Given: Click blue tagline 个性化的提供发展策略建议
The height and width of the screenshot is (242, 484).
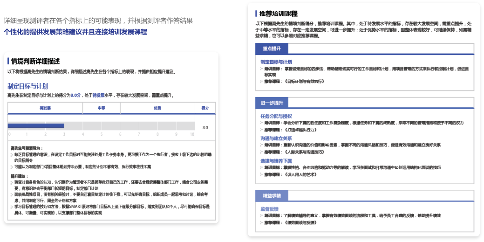Looking at the screenshot, I should [75, 32].
